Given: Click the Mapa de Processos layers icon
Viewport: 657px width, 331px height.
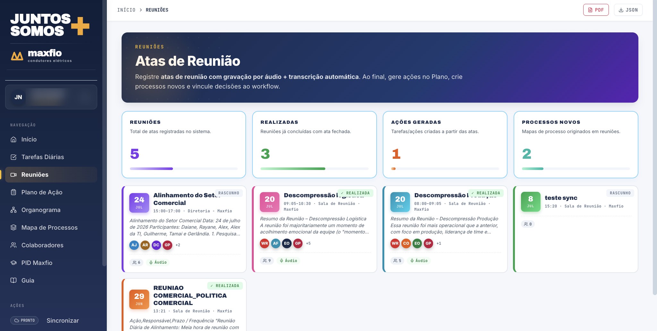Looking at the screenshot, I should pyautogui.click(x=13, y=228).
